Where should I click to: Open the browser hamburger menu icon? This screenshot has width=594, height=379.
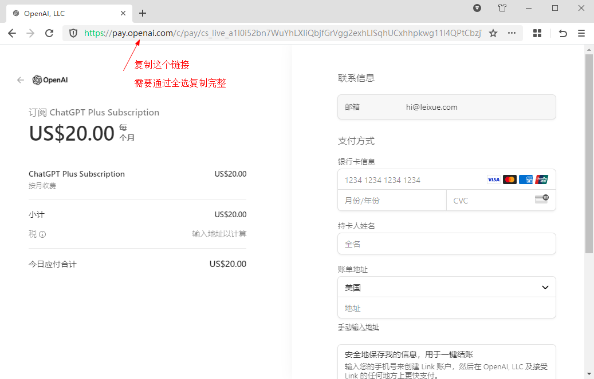coord(581,33)
